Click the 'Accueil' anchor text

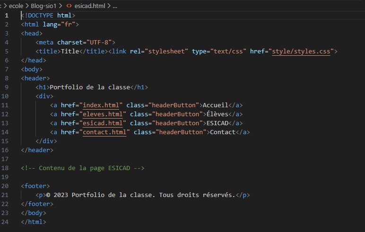point(216,105)
